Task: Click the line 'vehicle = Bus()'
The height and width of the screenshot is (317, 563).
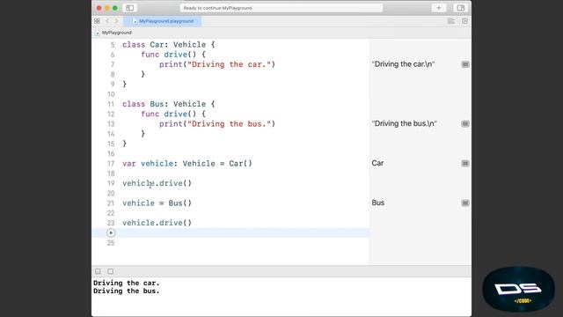Action: coord(157,203)
